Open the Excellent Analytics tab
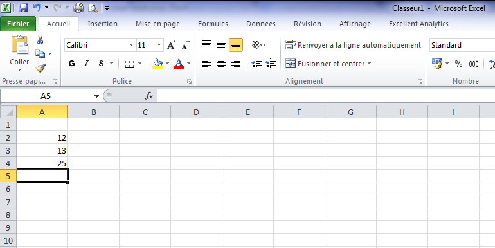 [x=419, y=24]
